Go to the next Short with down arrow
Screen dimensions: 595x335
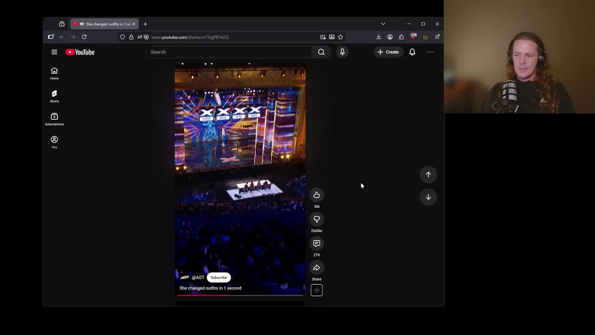click(x=428, y=197)
